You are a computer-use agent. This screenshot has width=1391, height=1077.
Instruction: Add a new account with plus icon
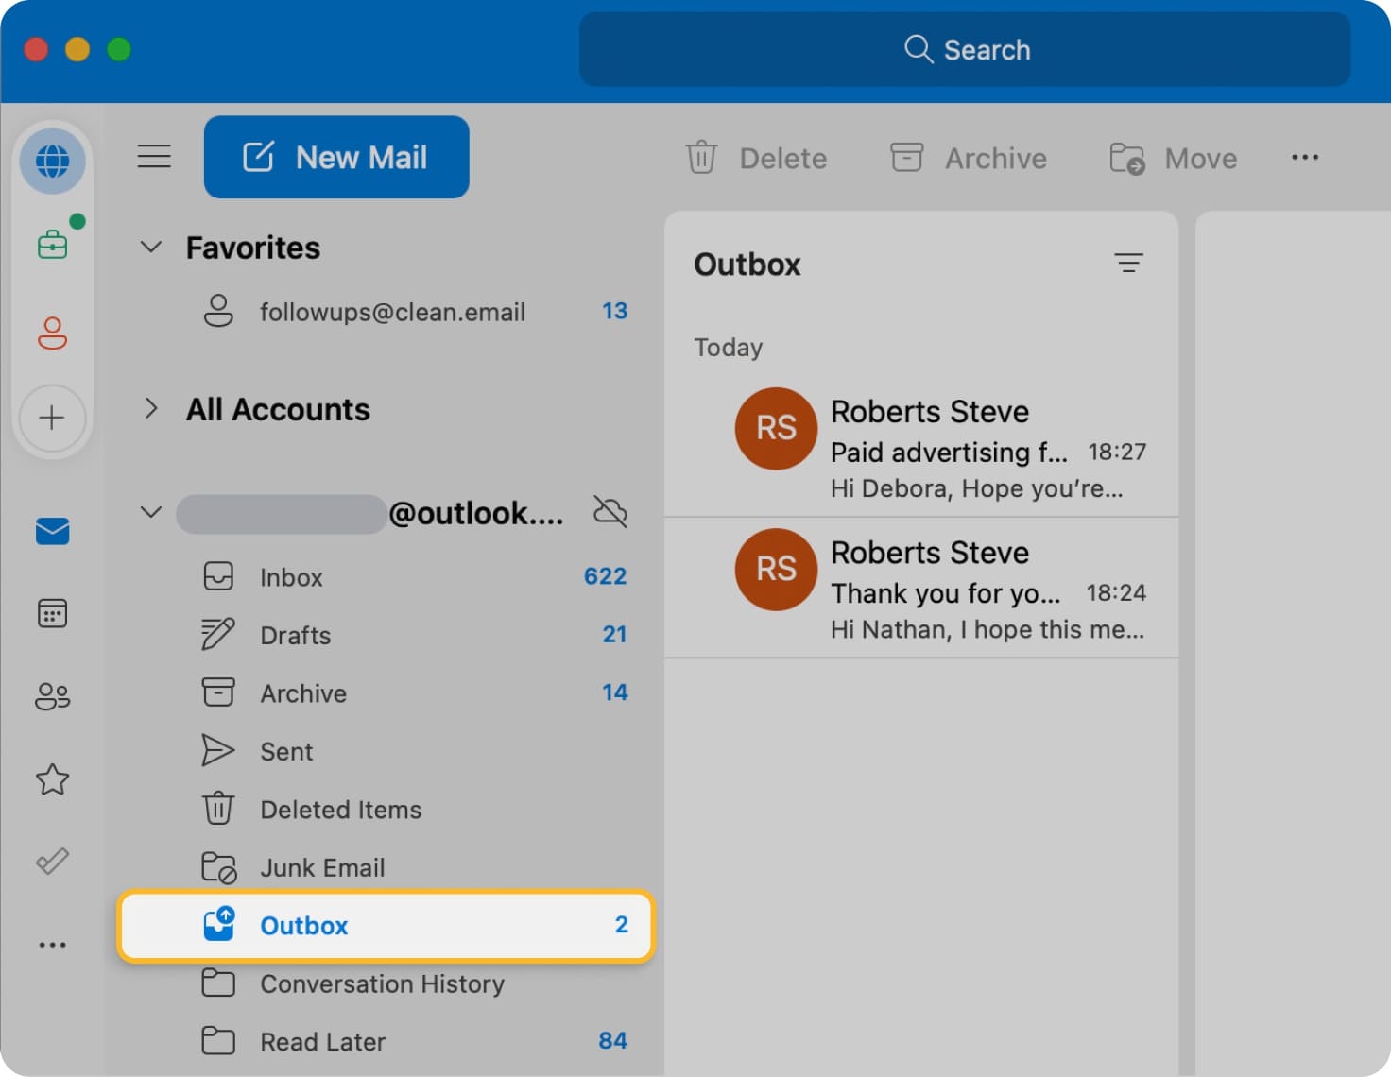click(x=53, y=418)
